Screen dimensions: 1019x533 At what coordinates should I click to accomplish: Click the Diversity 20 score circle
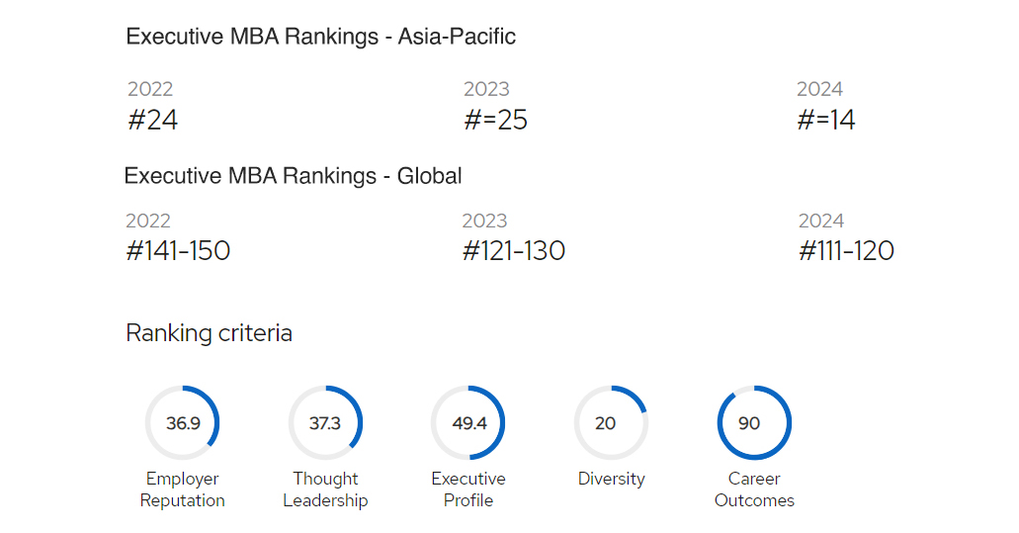point(611,423)
